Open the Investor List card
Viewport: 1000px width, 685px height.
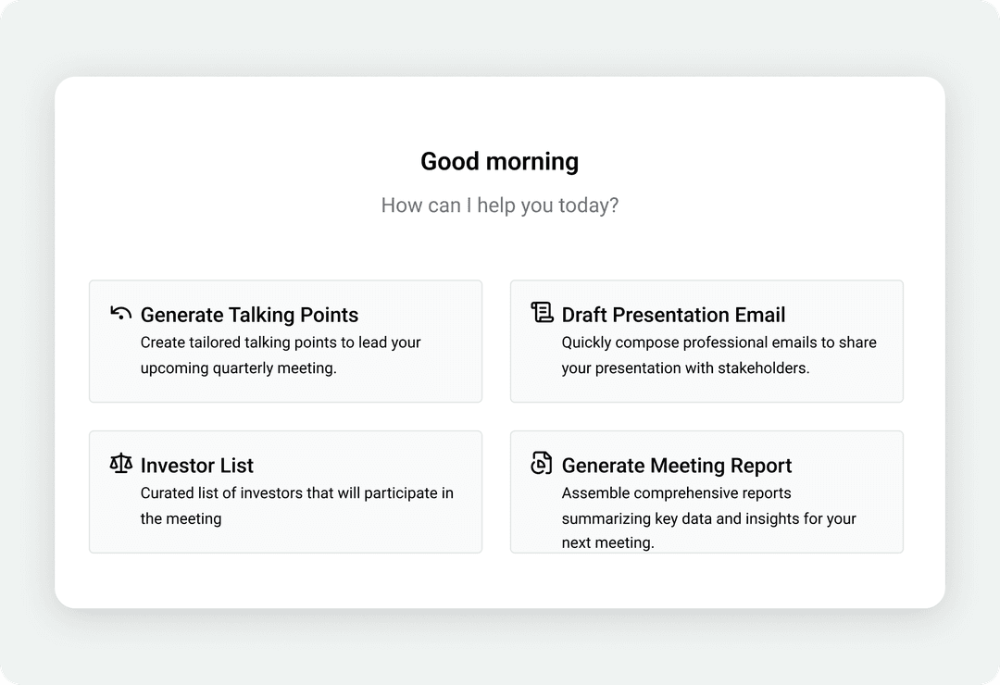[285, 492]
